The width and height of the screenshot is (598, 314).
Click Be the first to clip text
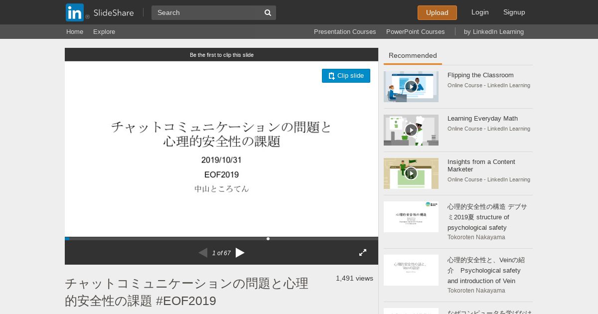pos(221,55)
